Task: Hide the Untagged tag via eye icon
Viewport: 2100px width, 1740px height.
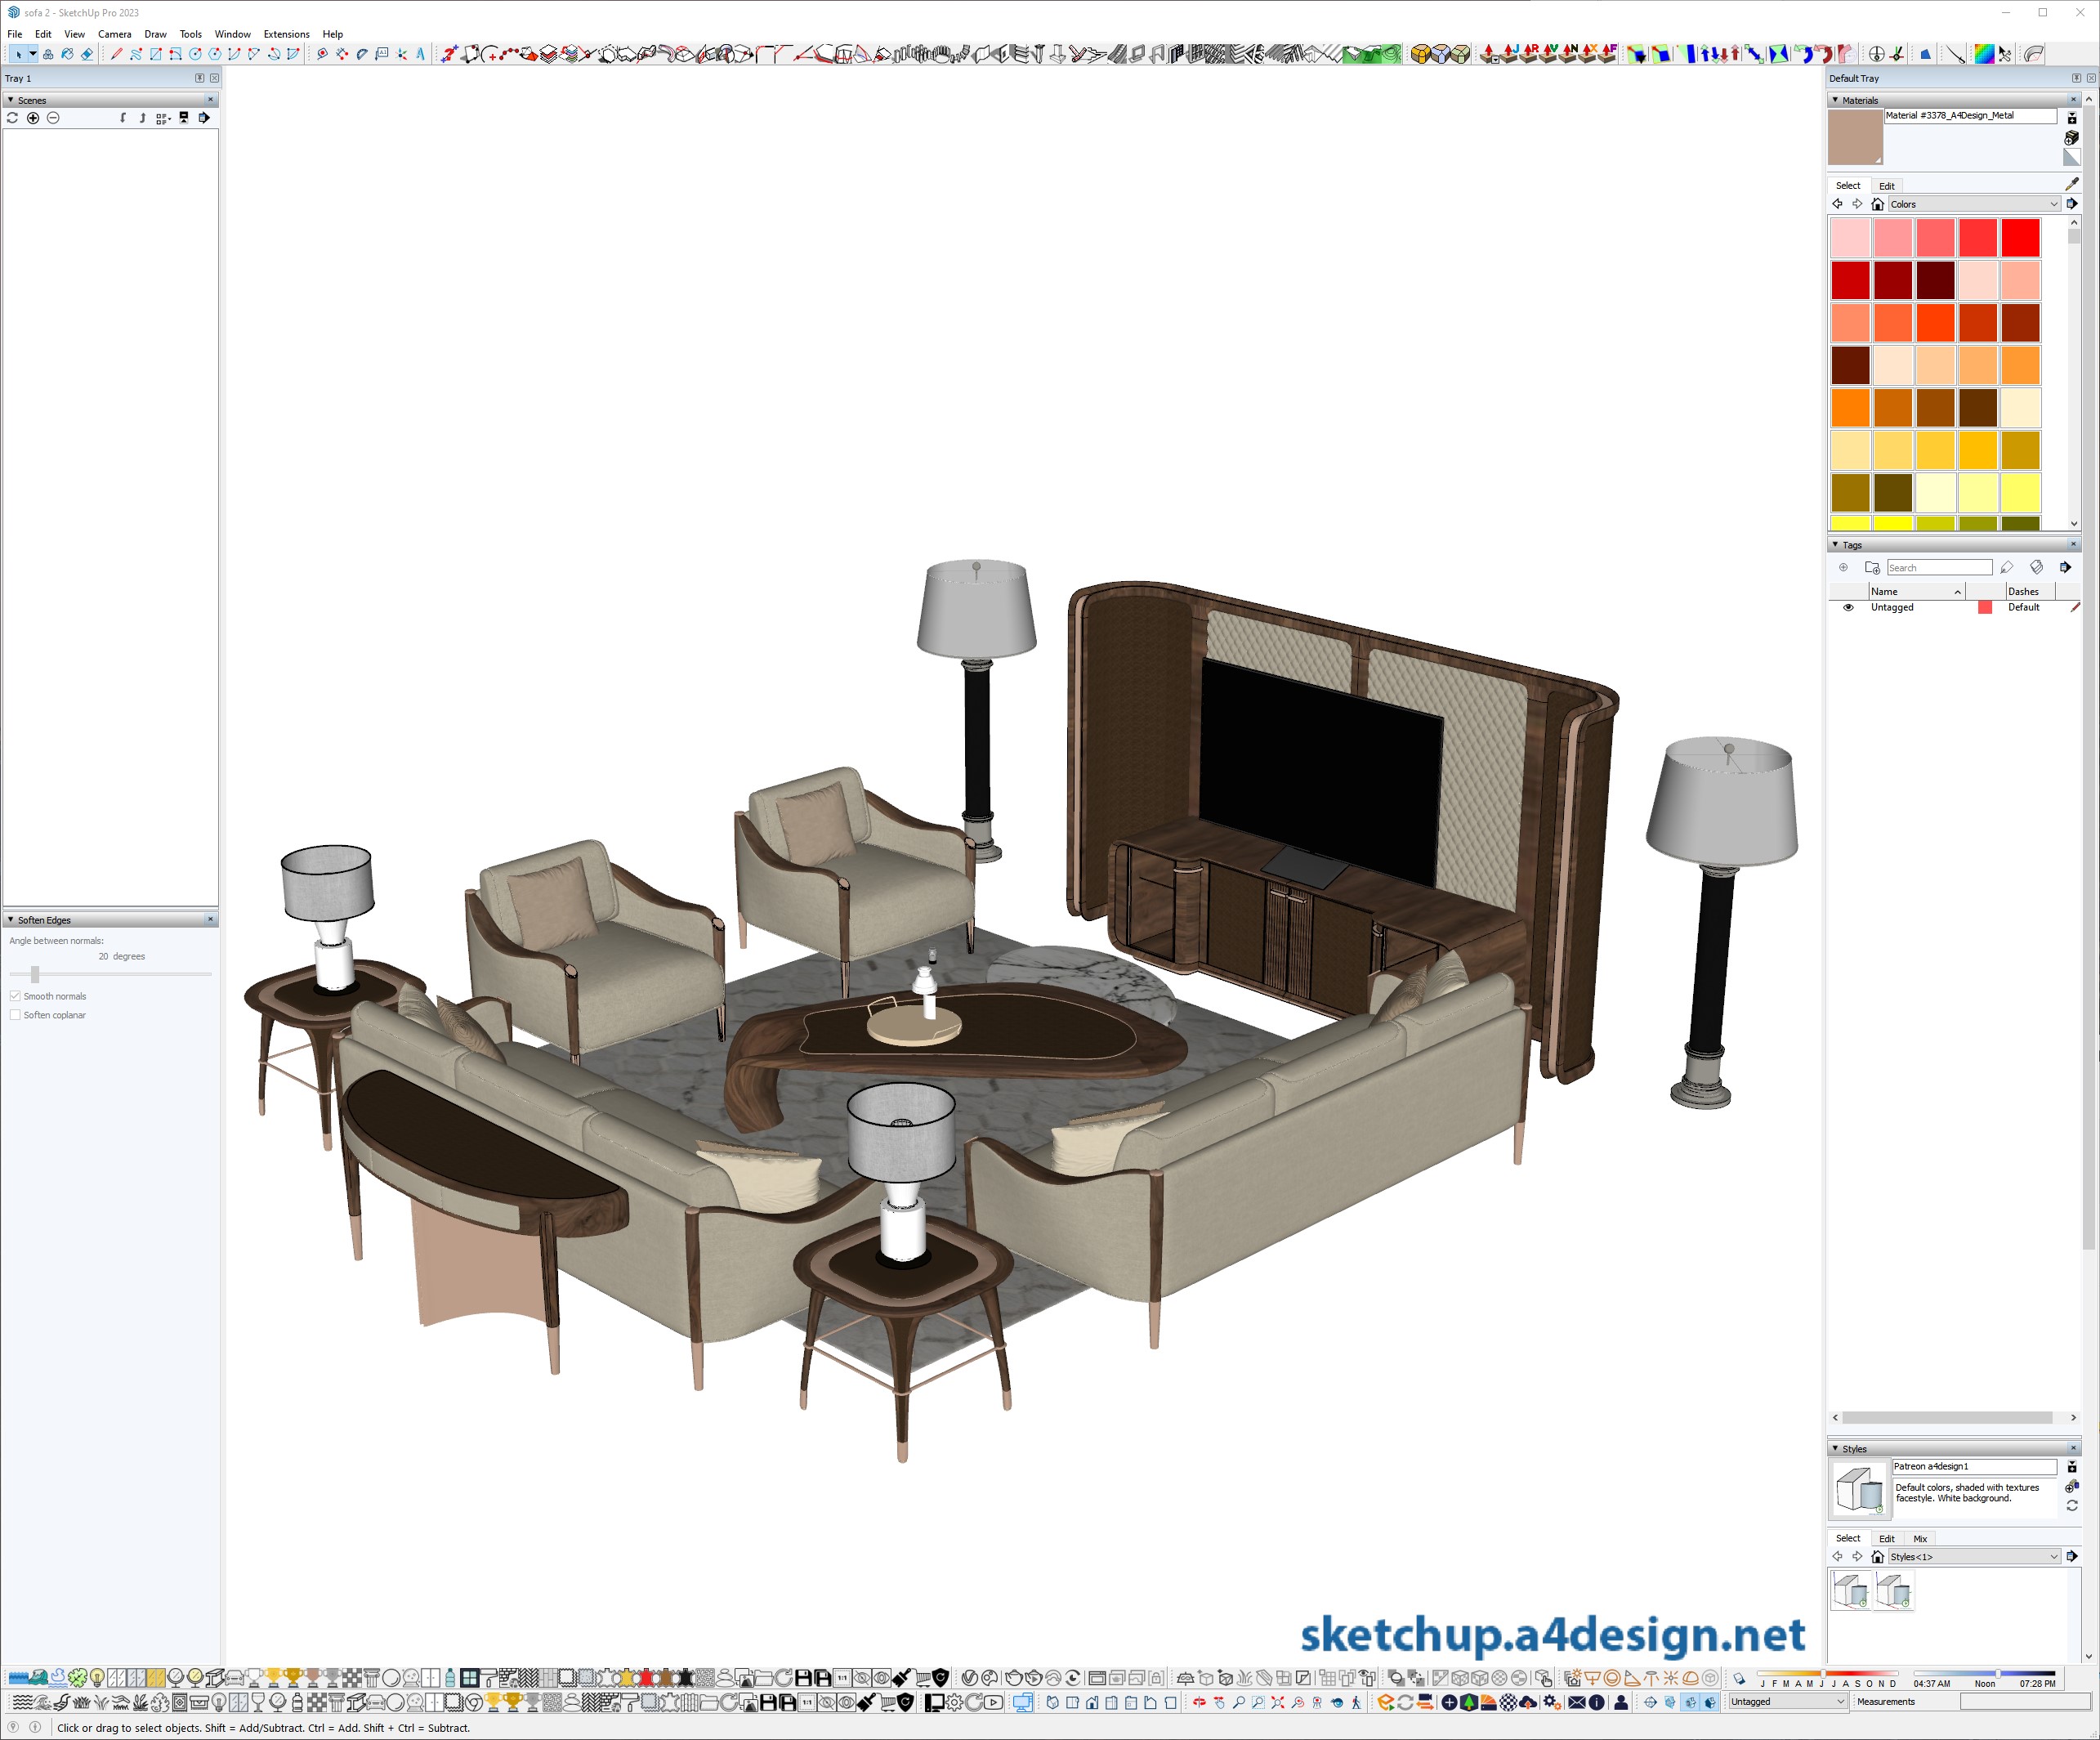Action: [1848, 607]
